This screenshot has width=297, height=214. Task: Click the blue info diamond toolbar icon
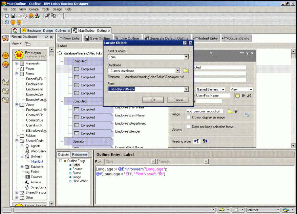click(x=7, y=23)
